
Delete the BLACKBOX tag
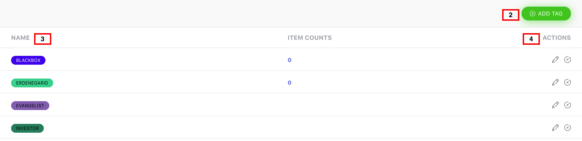click(x=568, y=60)
